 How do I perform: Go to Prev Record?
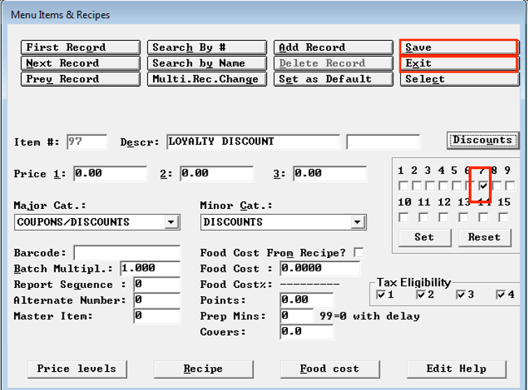tap(80, 79)
